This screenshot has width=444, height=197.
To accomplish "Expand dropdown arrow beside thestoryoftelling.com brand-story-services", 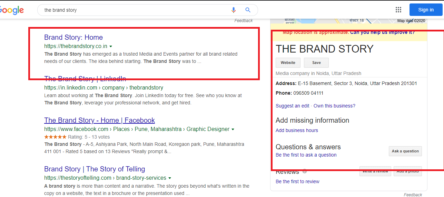I will click(x=170, y=178).
